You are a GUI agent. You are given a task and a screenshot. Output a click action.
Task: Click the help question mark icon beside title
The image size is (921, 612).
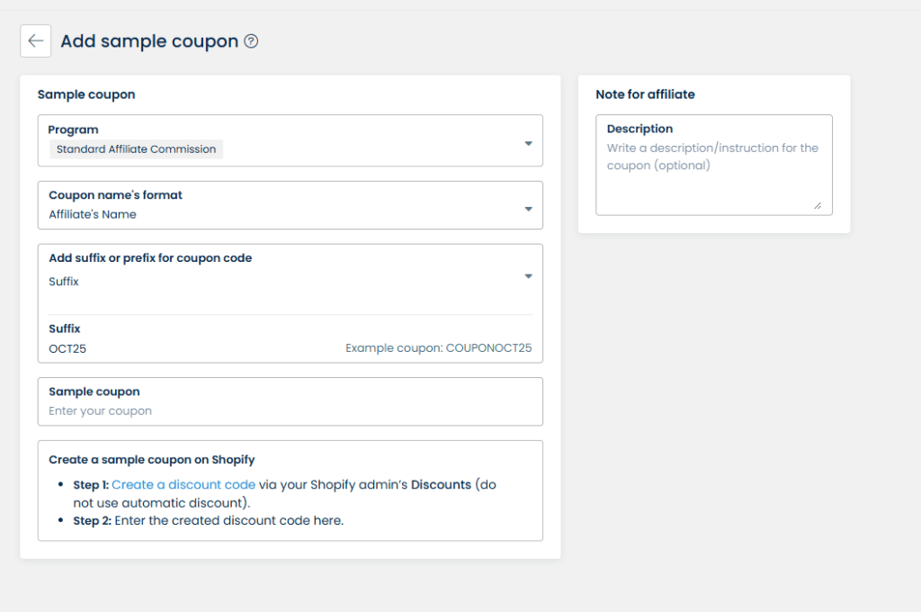point(251,41)
